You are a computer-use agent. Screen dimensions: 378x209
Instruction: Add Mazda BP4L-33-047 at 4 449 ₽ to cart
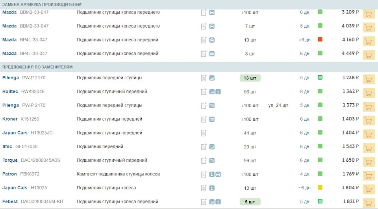tap(369, 56)
